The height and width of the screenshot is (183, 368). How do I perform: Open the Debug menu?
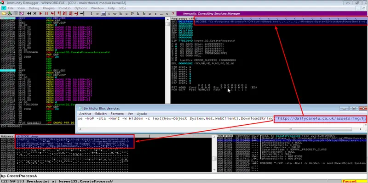tap(34, 8)
